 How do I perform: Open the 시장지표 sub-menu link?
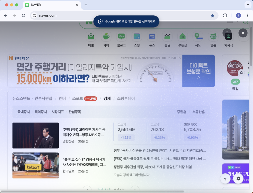[58, 112]
